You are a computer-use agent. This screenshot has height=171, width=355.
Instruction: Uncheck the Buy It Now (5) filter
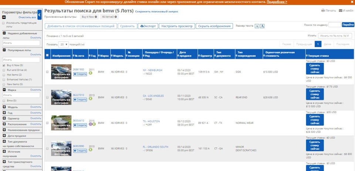(x=3, y=65)
